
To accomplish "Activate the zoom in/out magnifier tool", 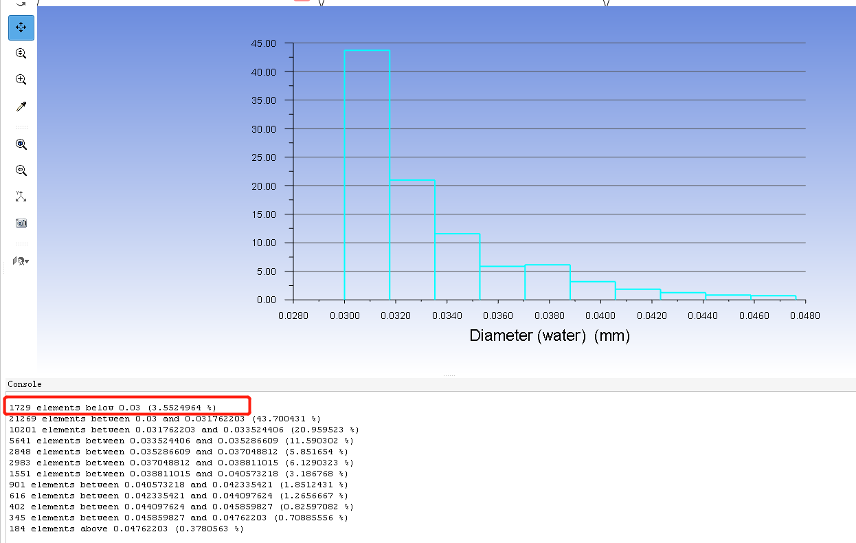I will pyautogui.click(x=21, y=54).
